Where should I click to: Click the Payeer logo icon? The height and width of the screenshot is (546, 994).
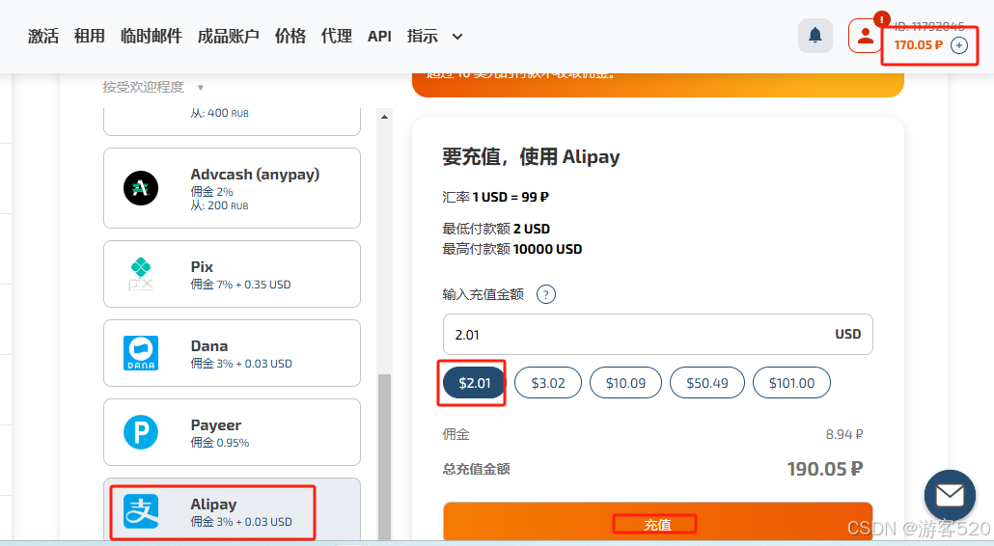coord(141,432)
